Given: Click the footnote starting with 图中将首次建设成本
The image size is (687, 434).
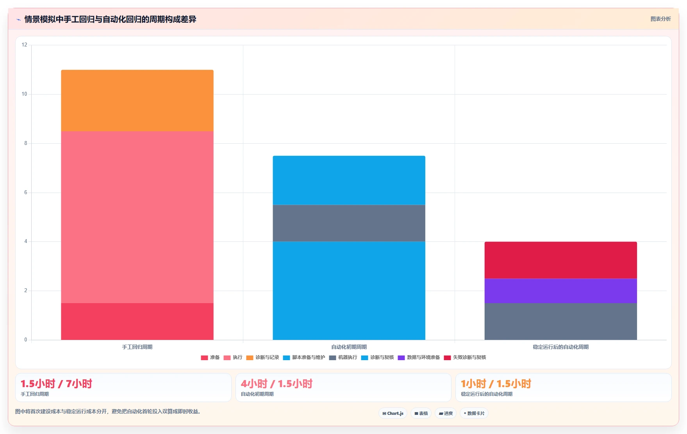Looking at the screenshot, I should (108, 411).
